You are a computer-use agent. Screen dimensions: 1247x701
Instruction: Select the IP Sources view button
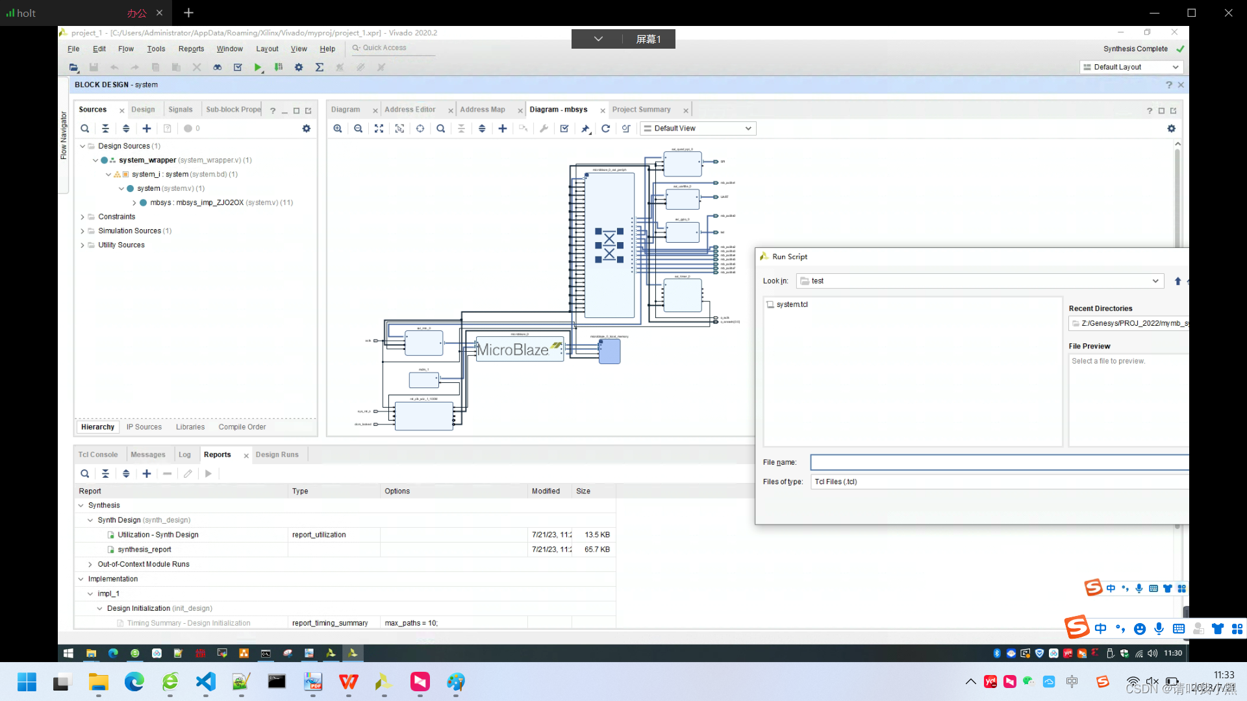144,427
